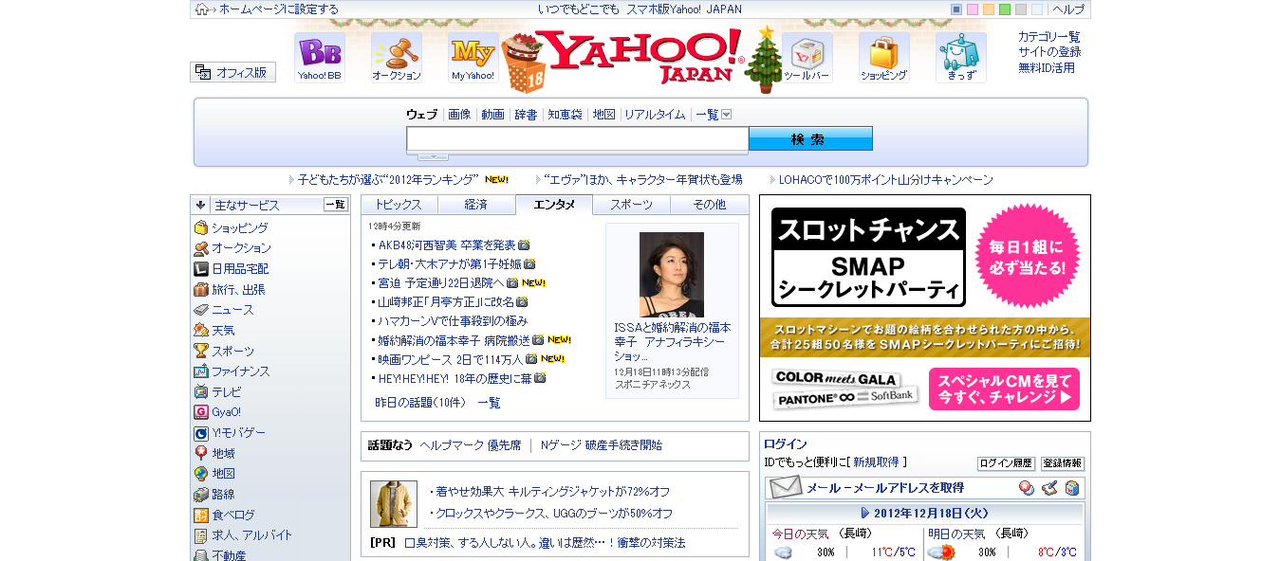Collapse the 主なサービス arrow toggle
The image size is (1280, 561).
click(201, 205)
